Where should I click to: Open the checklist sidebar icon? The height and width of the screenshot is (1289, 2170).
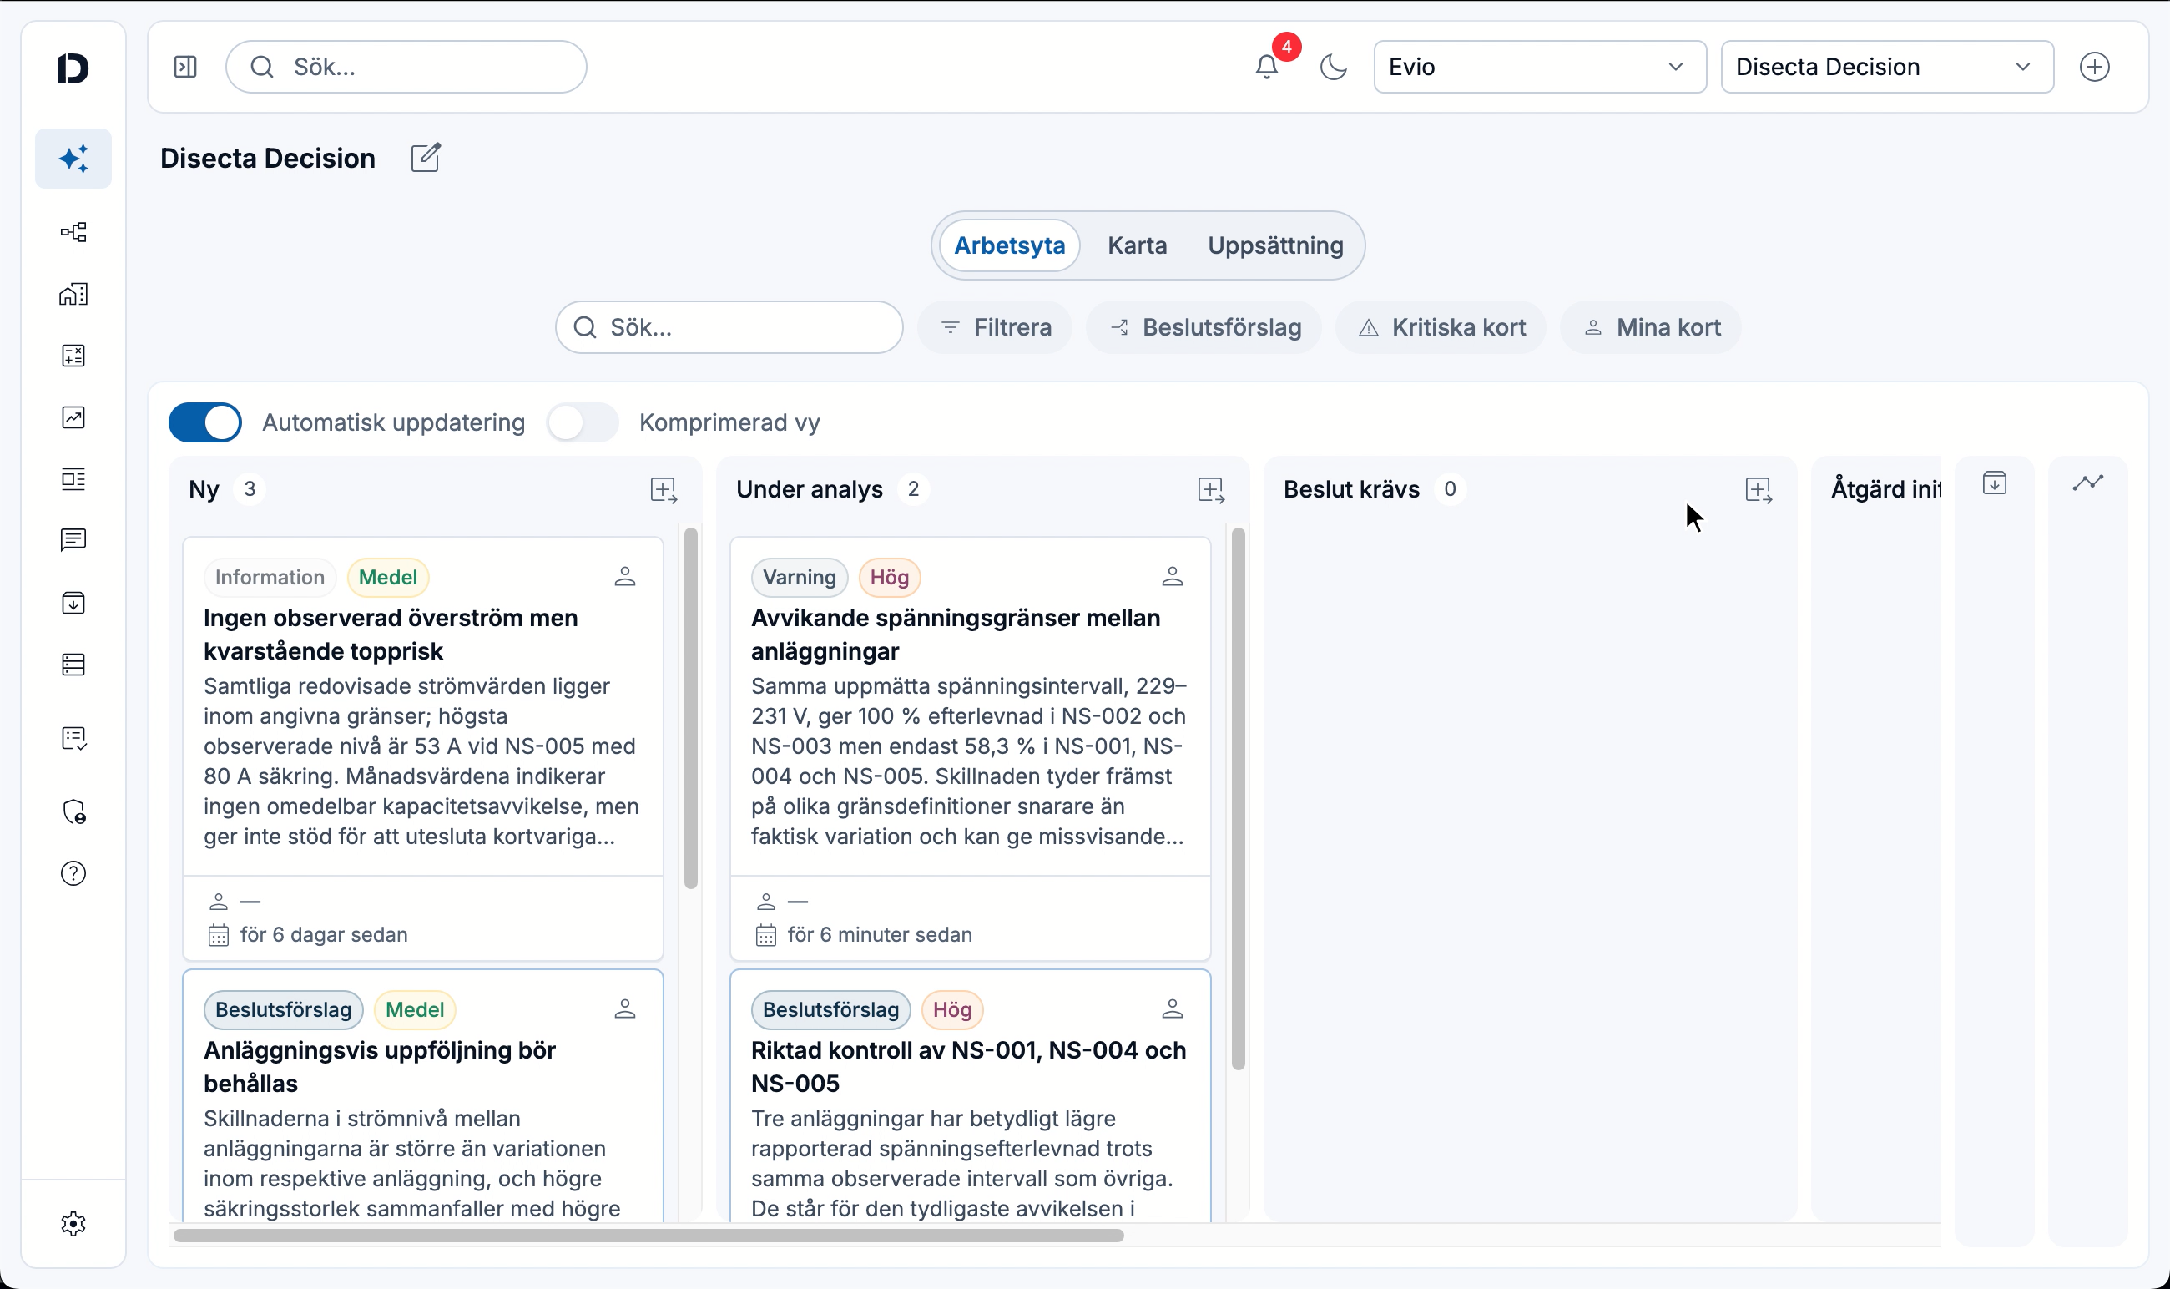click(x=73, y=739)
